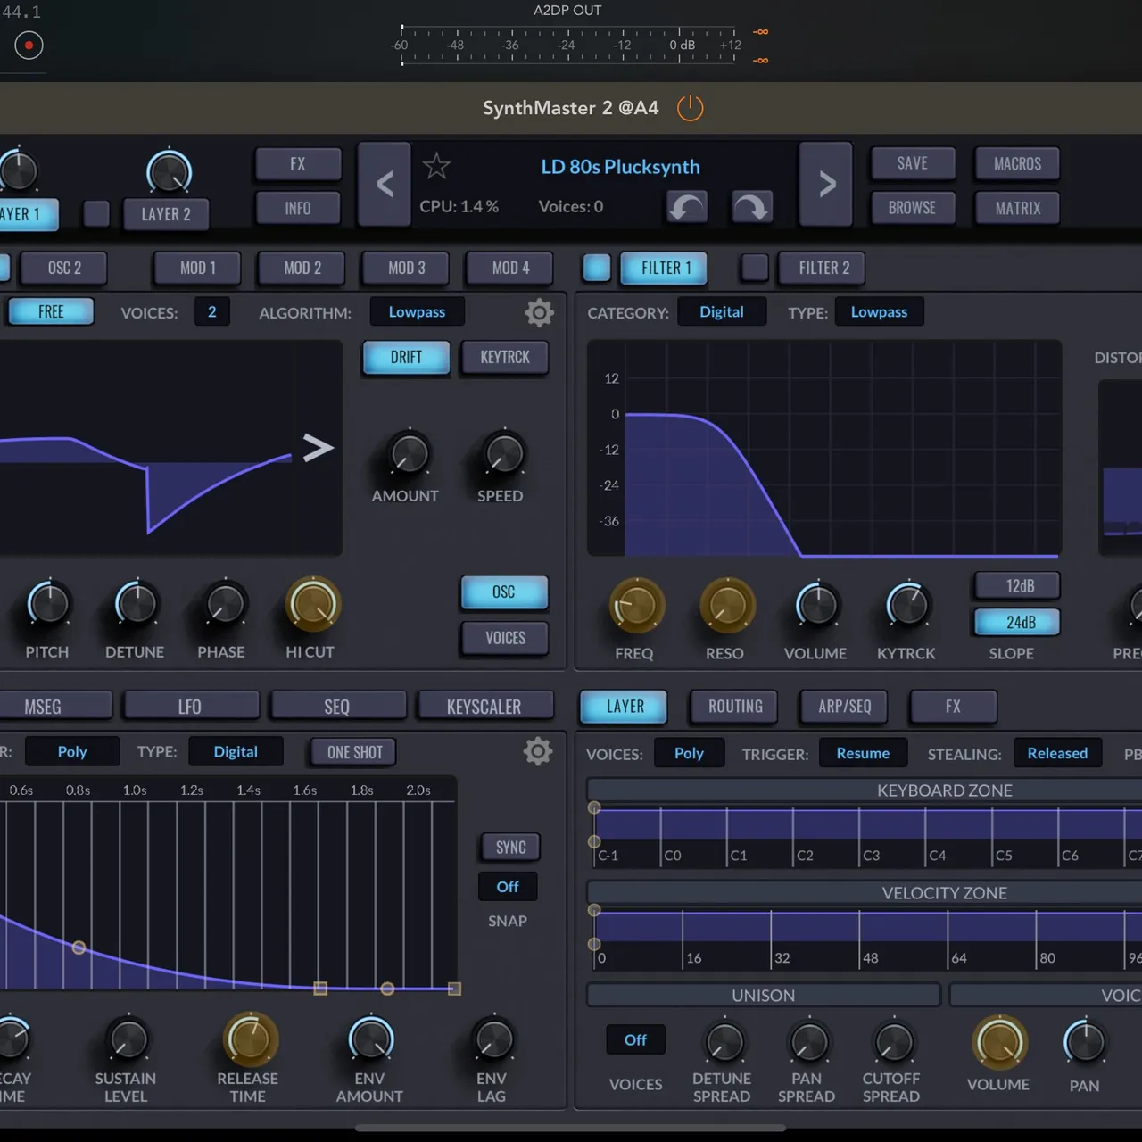
Task: Redo using the redo arrow icon
Action: tap(752, 207)
